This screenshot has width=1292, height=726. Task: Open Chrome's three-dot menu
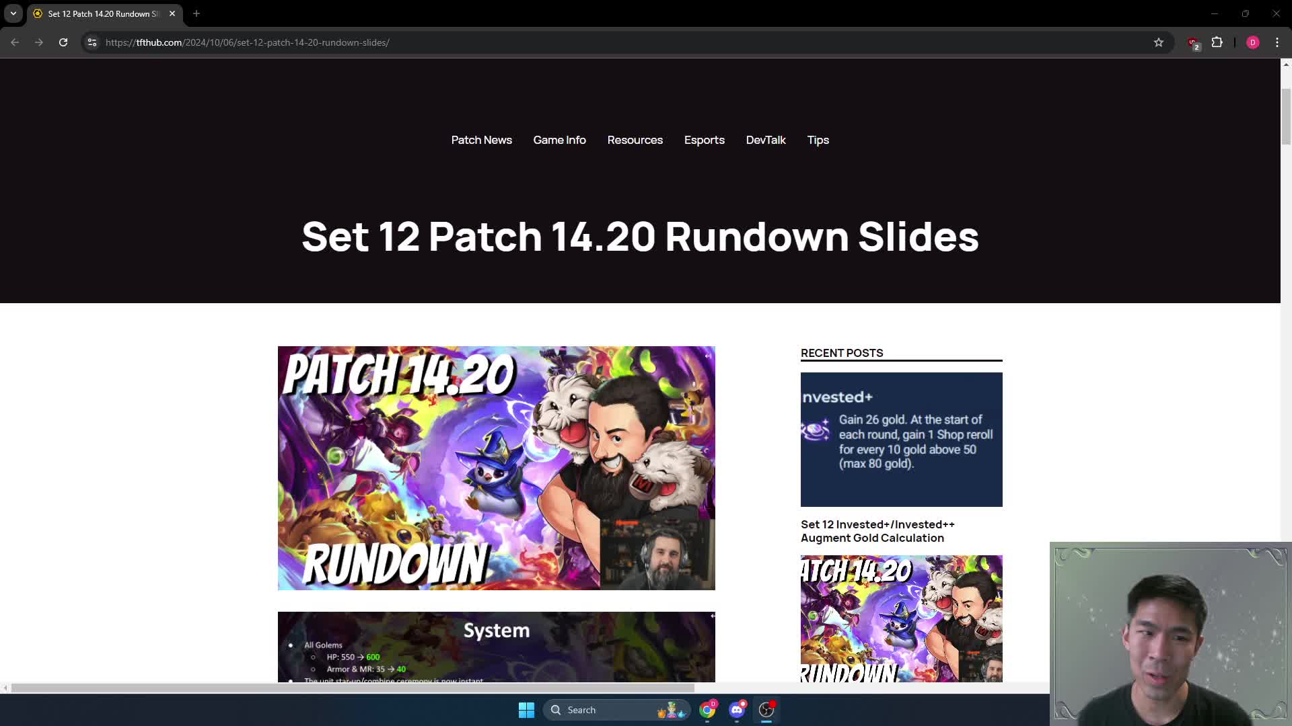(1277, 42)
